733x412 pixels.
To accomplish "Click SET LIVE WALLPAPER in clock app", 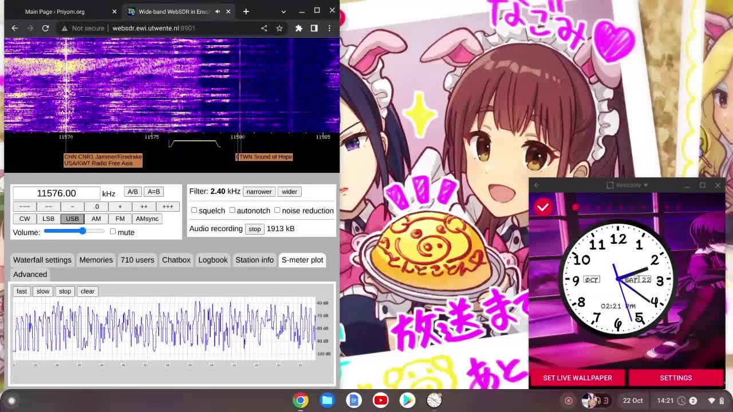I will point(577,378).
